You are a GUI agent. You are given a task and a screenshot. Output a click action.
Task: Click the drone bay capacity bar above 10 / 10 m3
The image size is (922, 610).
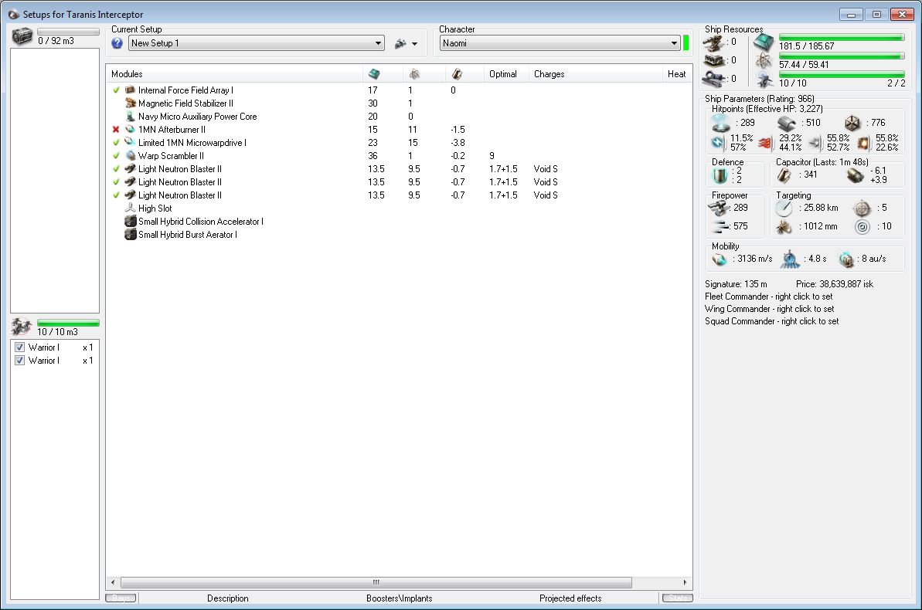coord(68,323)
